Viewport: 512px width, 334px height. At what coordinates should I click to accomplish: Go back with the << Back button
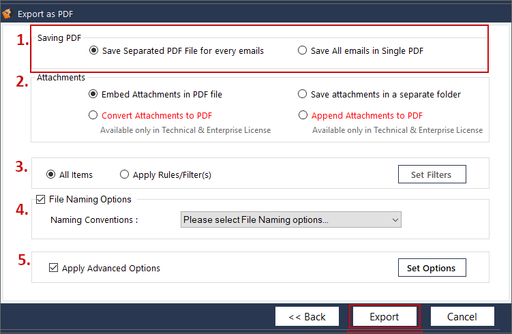pos(307,316)
